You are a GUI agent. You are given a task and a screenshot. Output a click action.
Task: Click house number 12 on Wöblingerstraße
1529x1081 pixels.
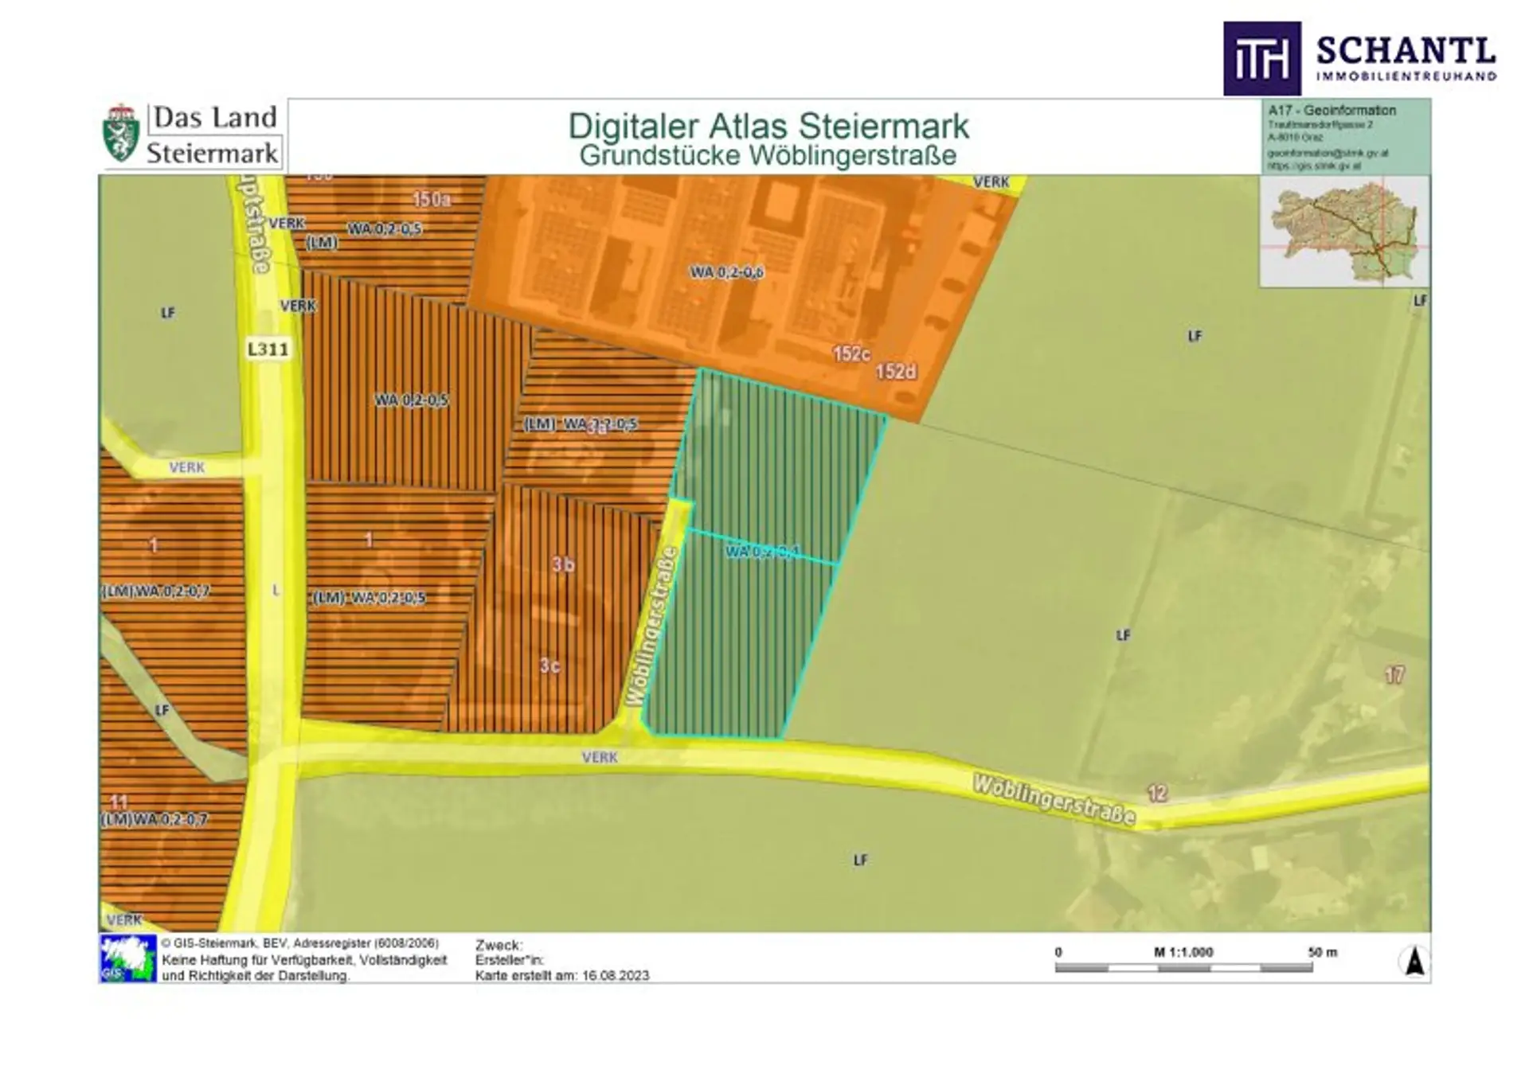coord(1157,793)
